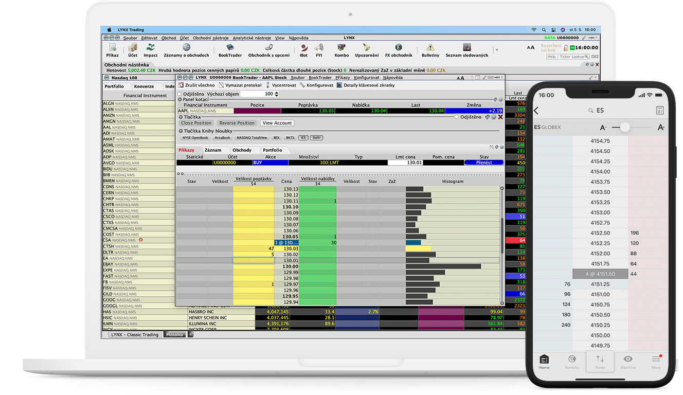This screenshot has width=683, height=395.
Task: Open phone Watchlist eye tab
Action: pos(628,362)
